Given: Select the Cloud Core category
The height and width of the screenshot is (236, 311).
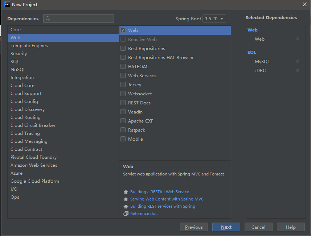Looking at the screenshot, I should tap(63, 86).
